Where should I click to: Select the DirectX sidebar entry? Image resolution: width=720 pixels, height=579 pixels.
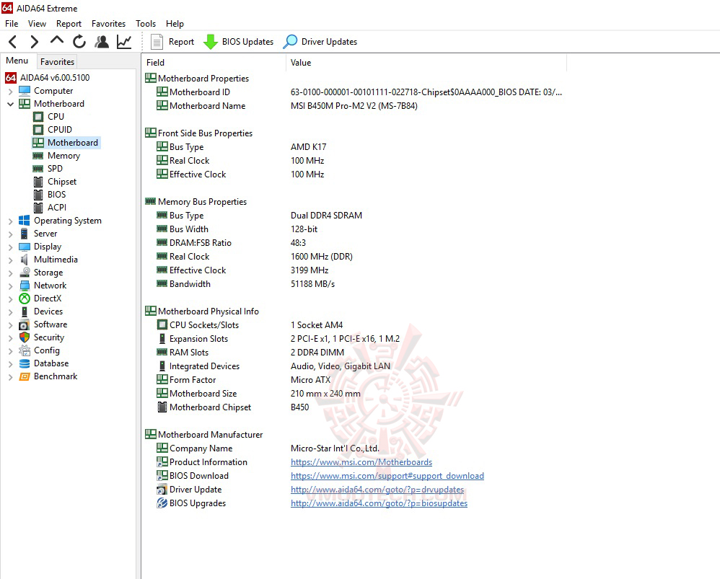[x=48, y=298]
